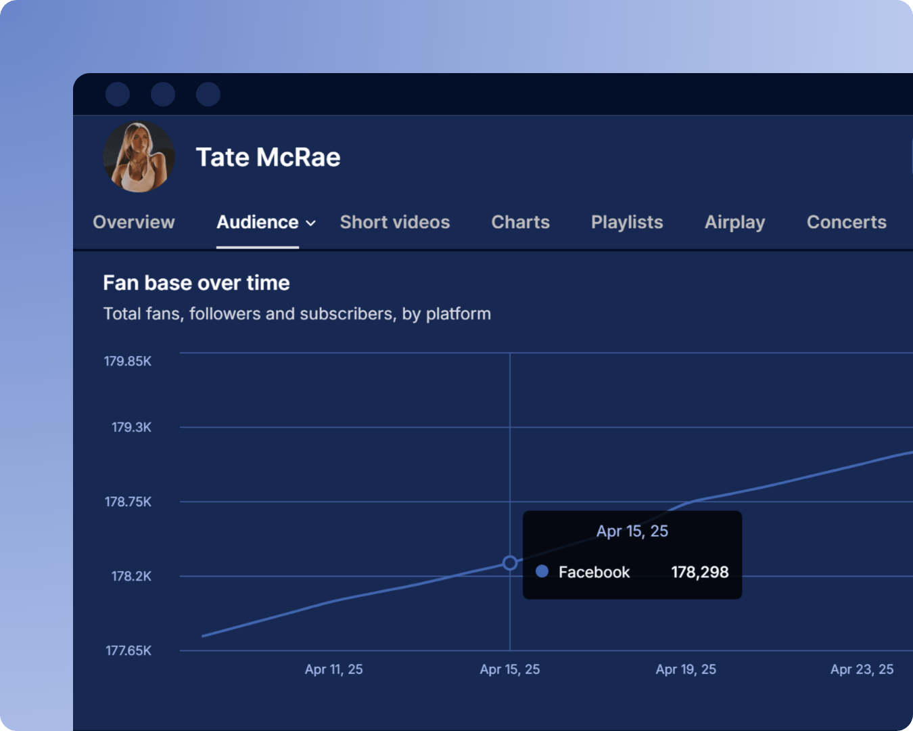Click Tate McRae's profile picture
Screen dimensions: 913x731
(139, 157)
